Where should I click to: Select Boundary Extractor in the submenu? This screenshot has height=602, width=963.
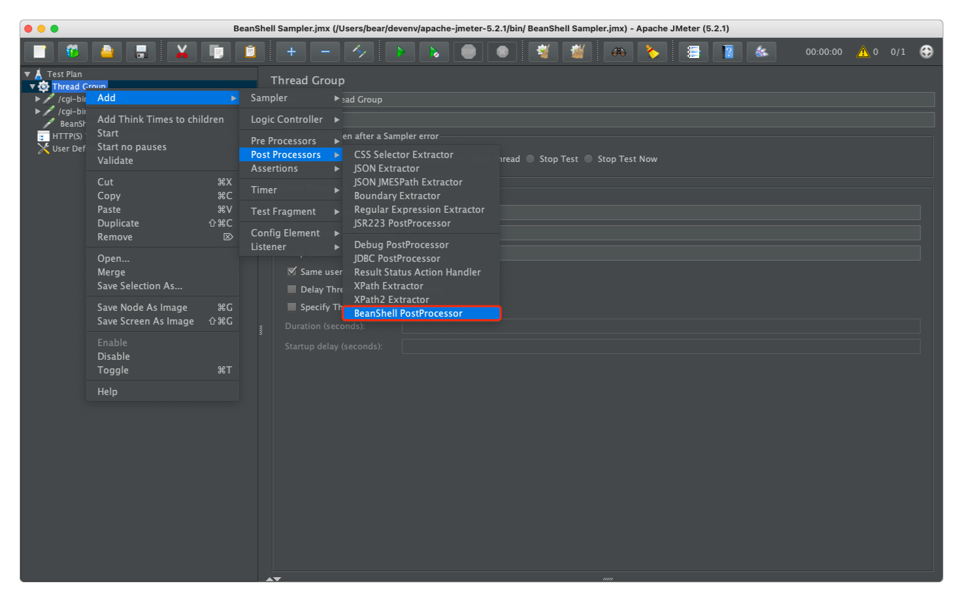click(x=421, y=196)
